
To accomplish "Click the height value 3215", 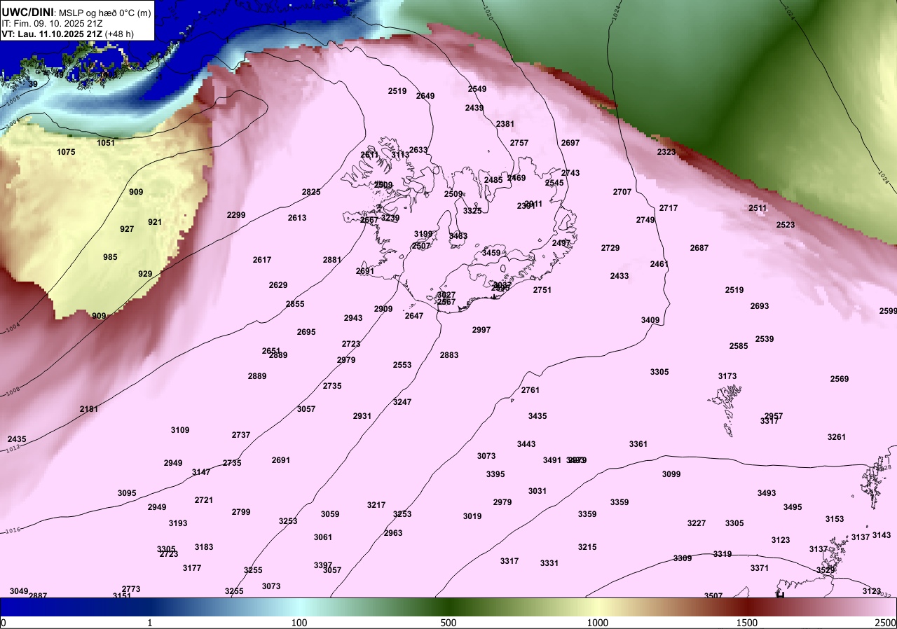I will (x=587, y=547).
